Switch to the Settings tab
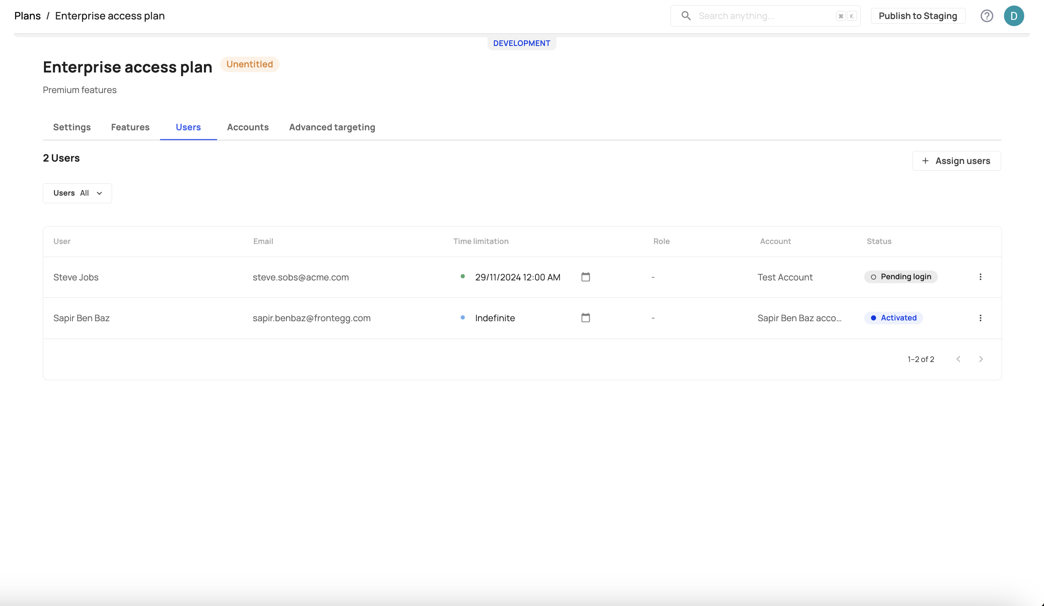This screenshot has height=606, width=1044. [72, 127]
